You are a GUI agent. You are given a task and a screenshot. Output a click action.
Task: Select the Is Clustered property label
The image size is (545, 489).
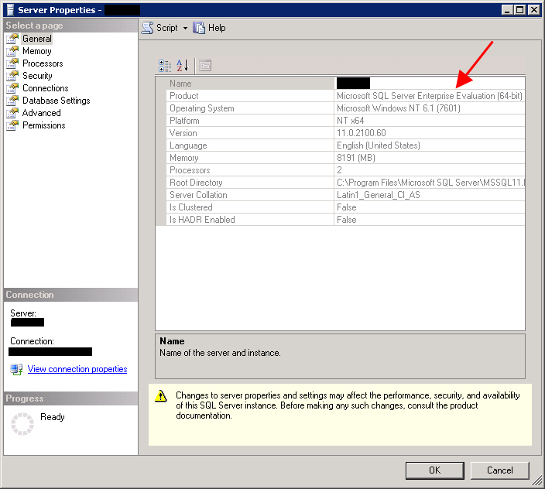pyautogui.click(x=190, y=207)
